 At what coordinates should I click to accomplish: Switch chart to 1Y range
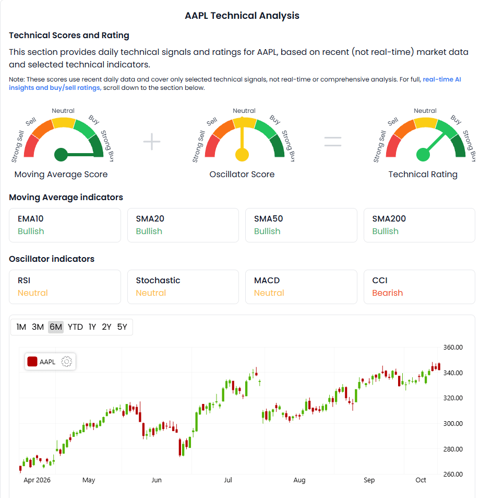click(92, 327)
